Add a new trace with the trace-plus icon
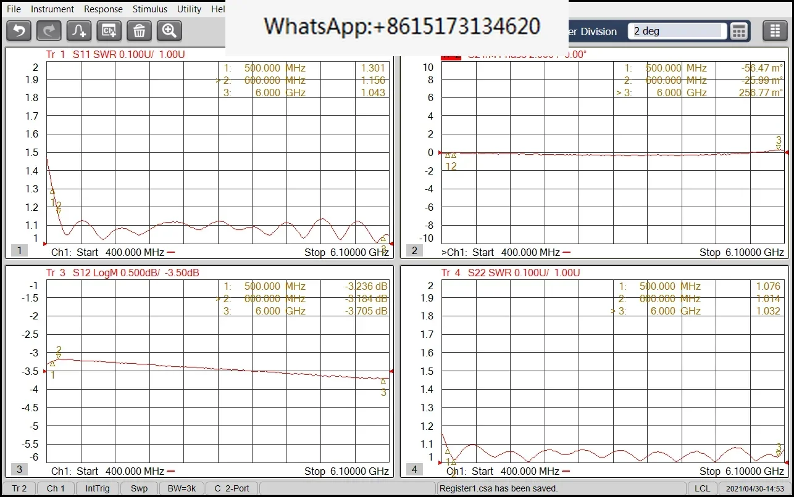 point(79,30)
